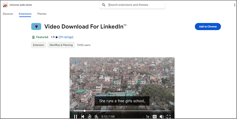Image resolution: width=237 pixels, height=119 pixels.
Task: Skip forward ten seconds in video
Action: [97, 116]
